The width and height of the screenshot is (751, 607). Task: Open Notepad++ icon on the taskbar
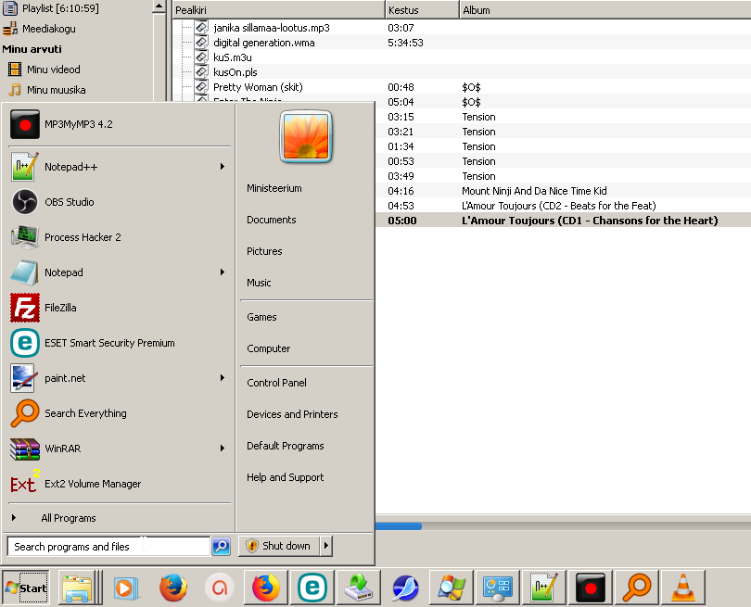(544, 588)
